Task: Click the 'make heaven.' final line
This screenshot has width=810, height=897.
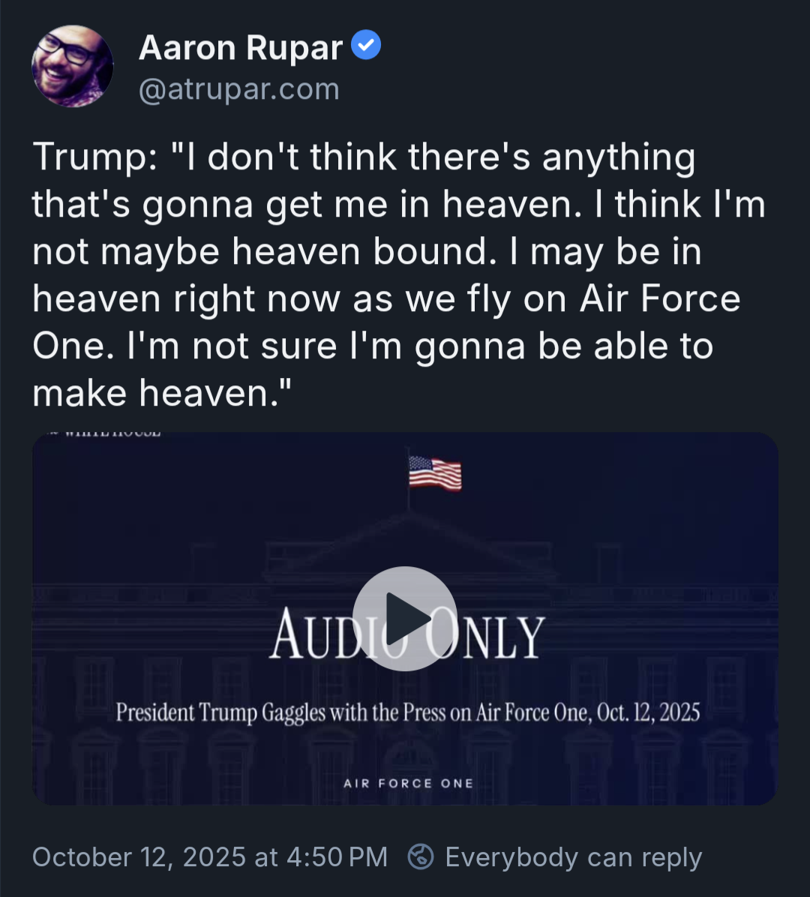Action: tap(161, 393)
